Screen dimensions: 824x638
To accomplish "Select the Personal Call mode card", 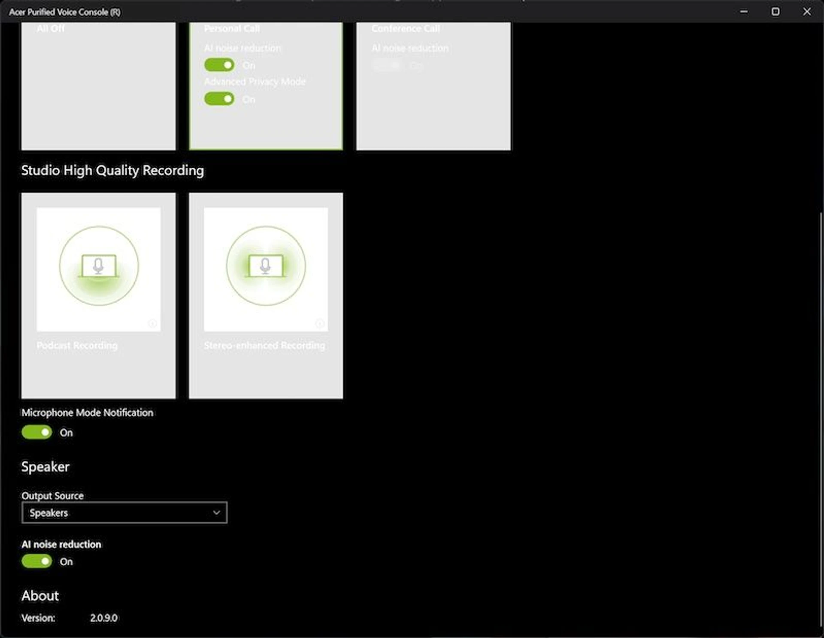I will 266,86.
